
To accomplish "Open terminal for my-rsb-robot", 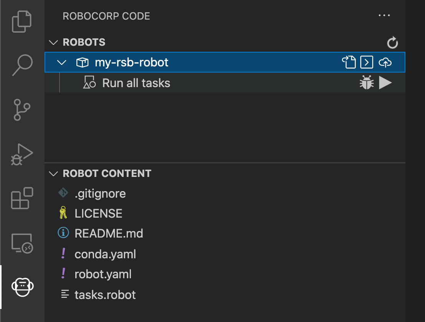I will click(367, 62).
